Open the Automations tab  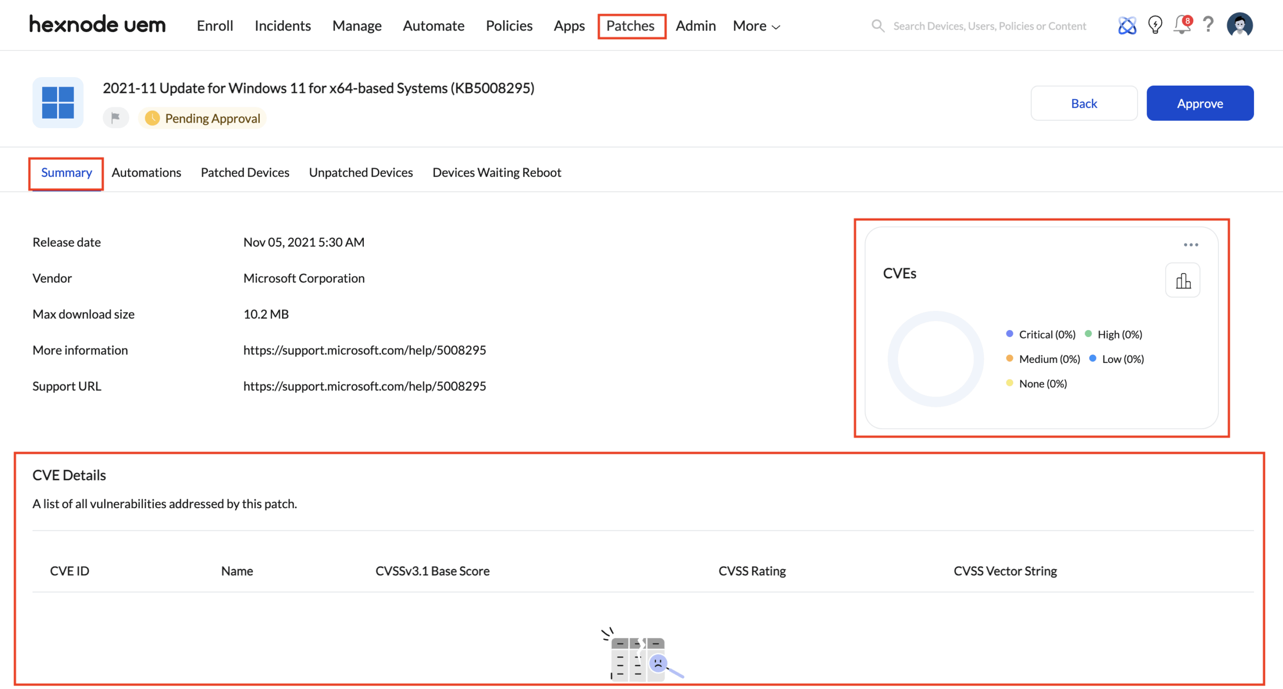coord(146,172)
